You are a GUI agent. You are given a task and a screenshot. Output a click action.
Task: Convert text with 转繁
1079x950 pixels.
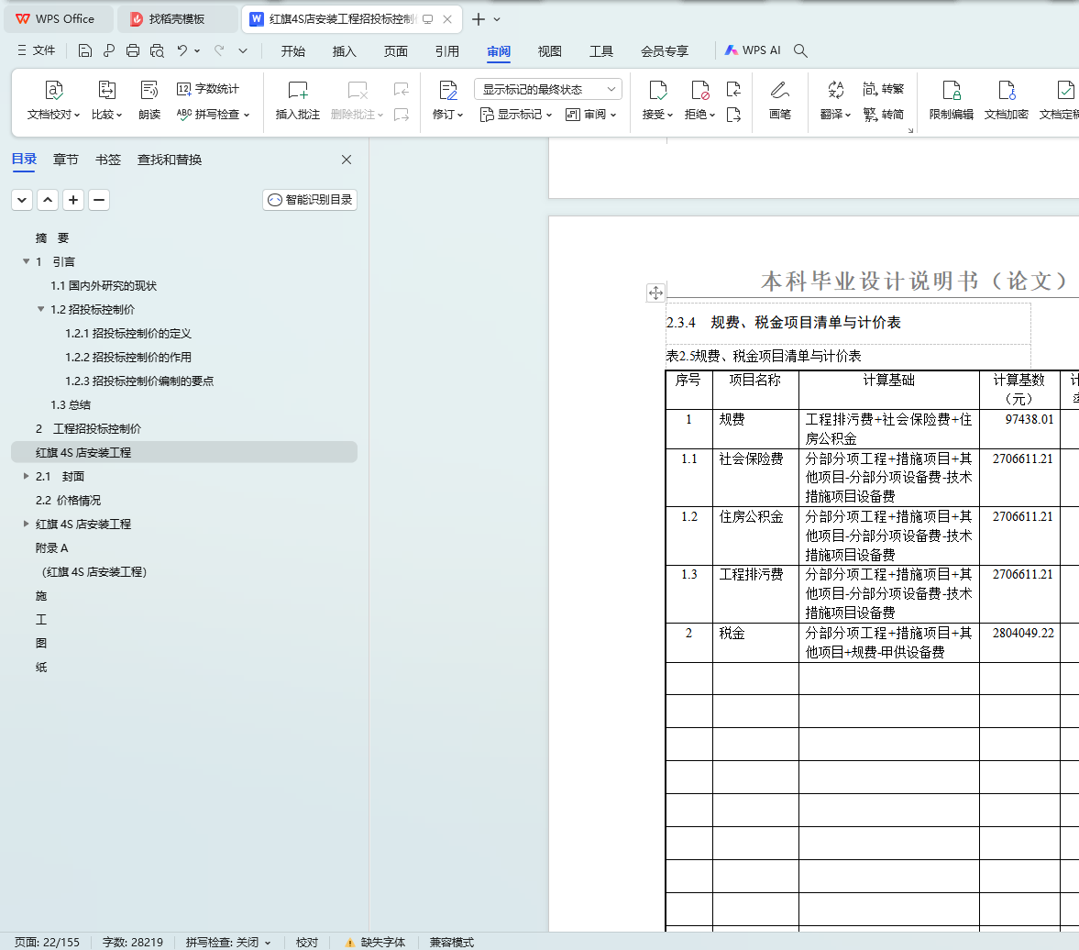(x=884, y=89)
